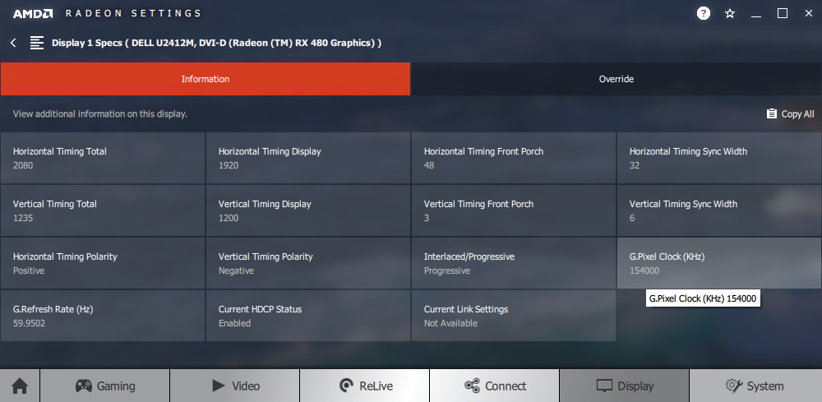Click 'View additional information on this display' text
The width and height of the screenshot is (822, 402).
(x=100, y=113)
